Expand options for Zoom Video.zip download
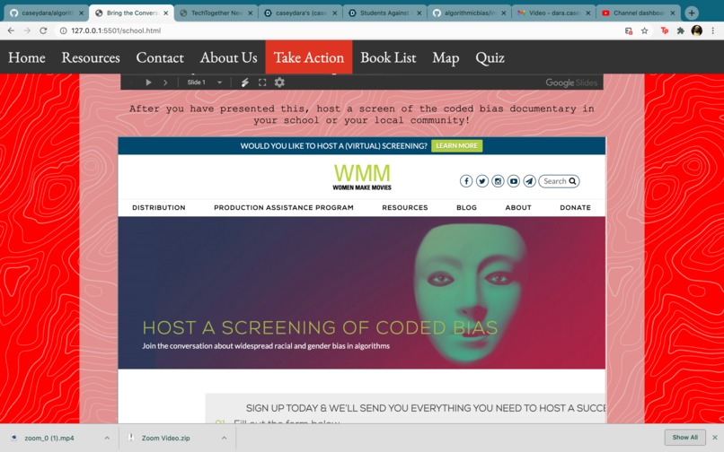 click(224, 438)
